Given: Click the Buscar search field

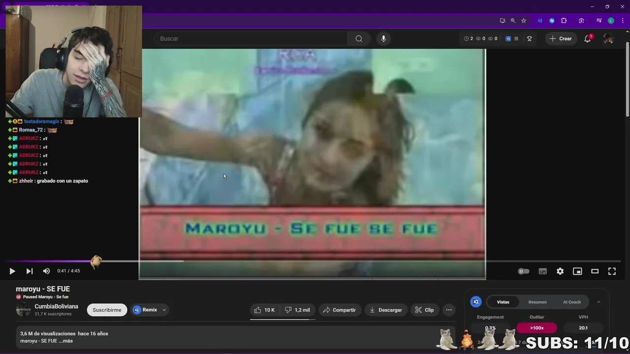Looking at the screenshot, I should coord(251,39).
